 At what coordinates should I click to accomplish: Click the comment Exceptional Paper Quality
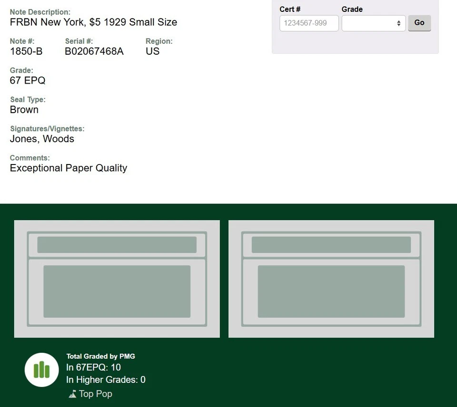click(69, 168)
